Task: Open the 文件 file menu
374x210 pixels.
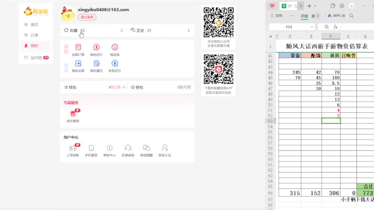Action: pyautogui.click(x=277, y=16)
